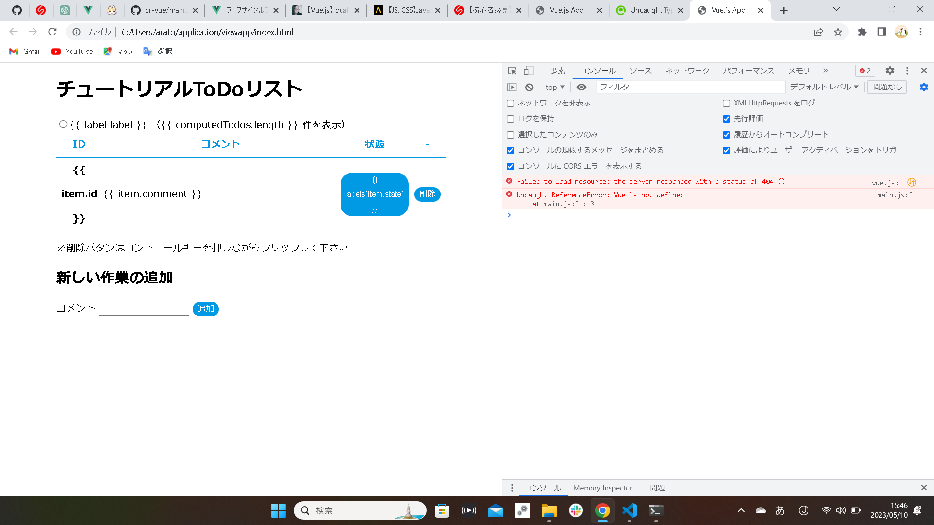Viewport: 934px width, 525px height.
Task: Clear console with the ban icon
Action: coord(529,87)
